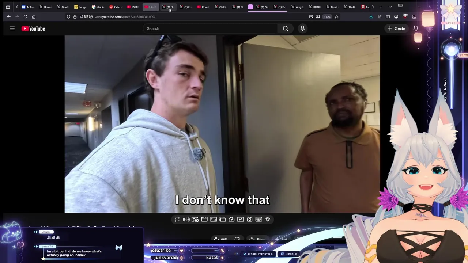Open red extension with 249 badge
Screen dimensions: 468x263
(405, 16)
